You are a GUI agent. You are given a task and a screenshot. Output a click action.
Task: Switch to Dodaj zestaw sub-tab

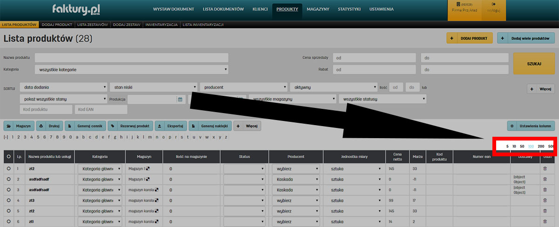[126, 24]
